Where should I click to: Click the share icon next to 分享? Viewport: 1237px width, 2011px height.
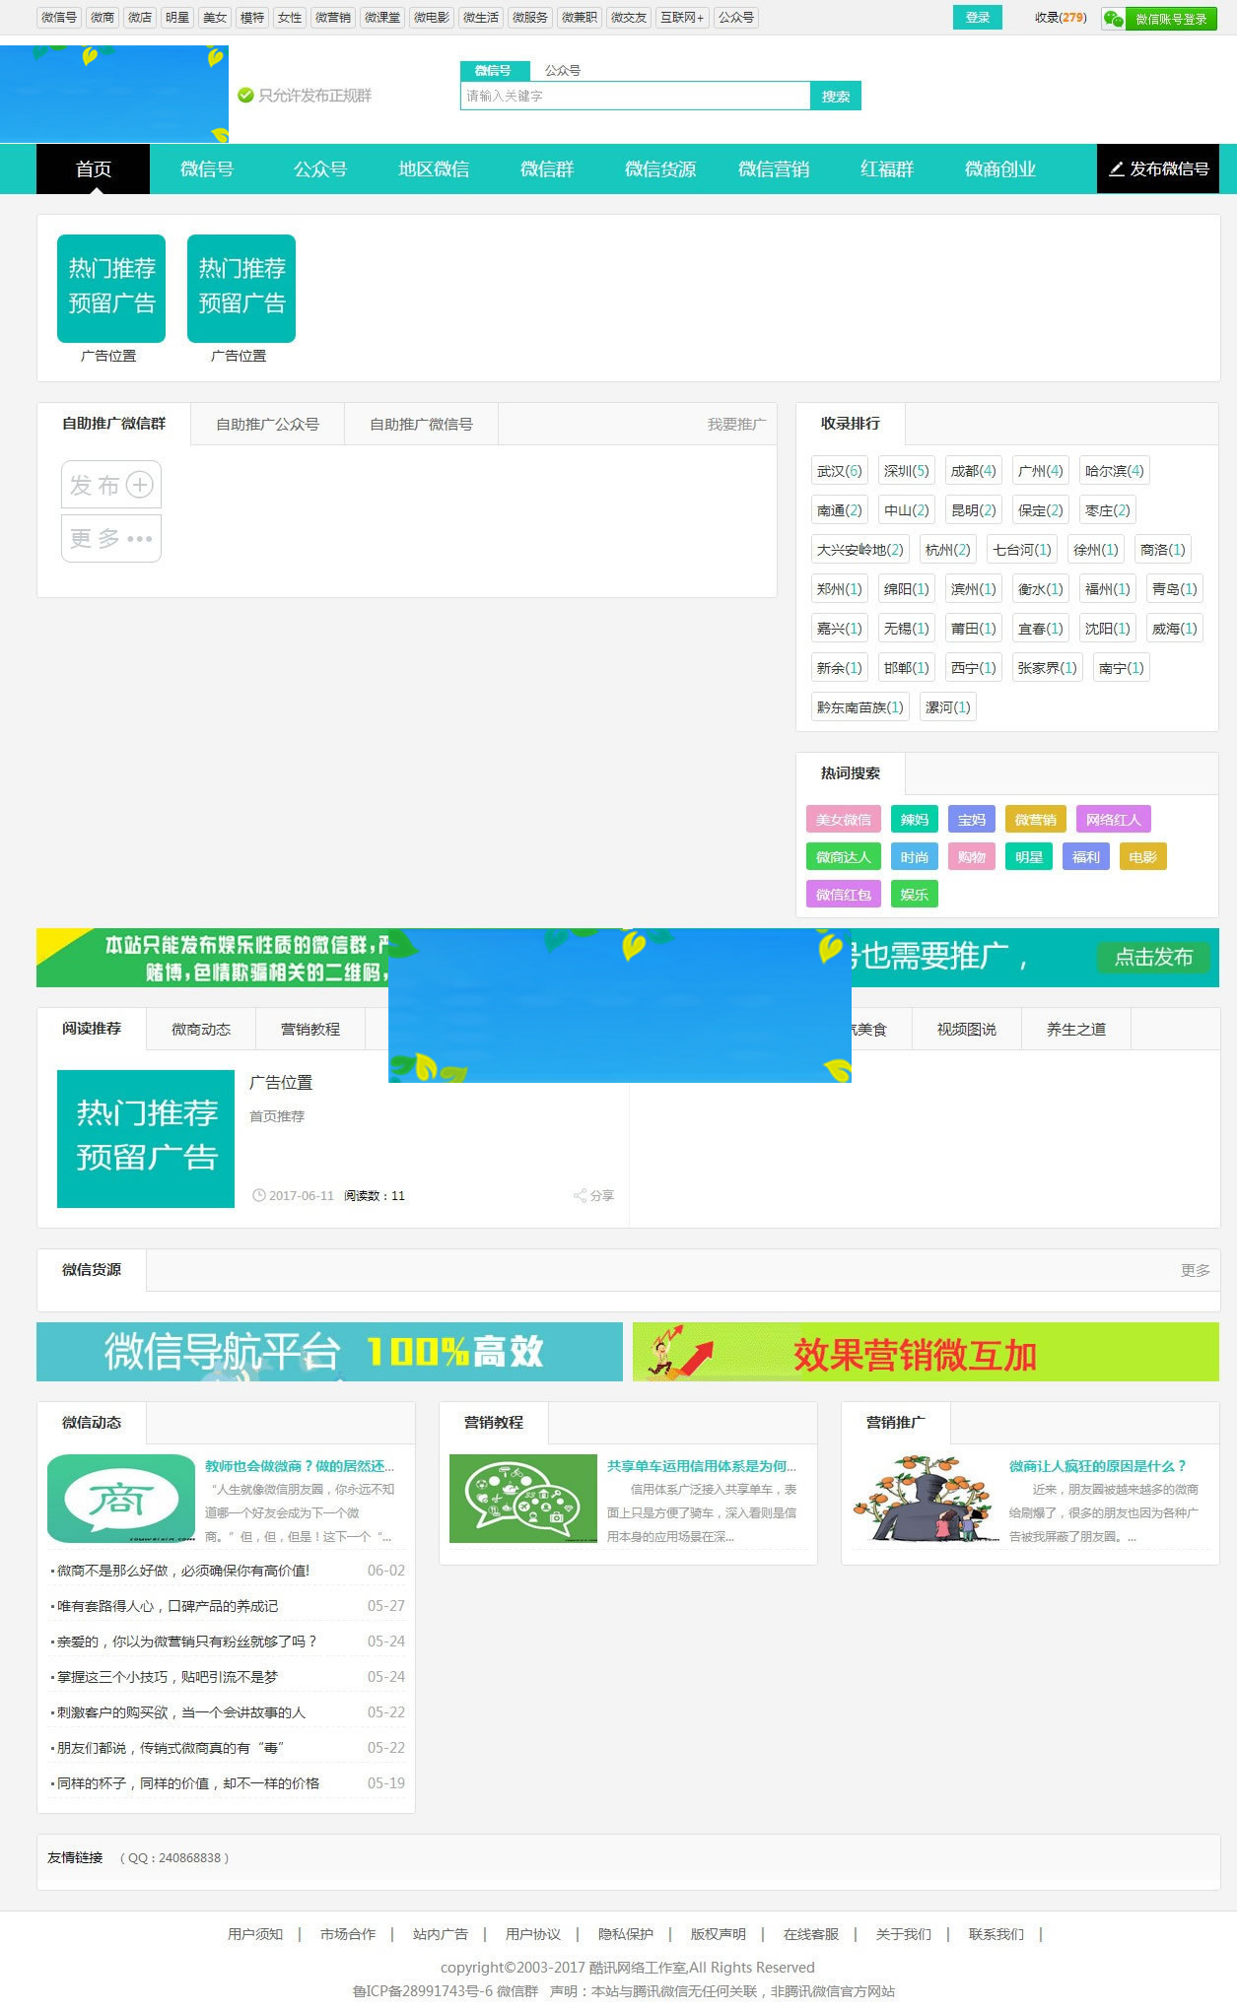point(580,1195)
